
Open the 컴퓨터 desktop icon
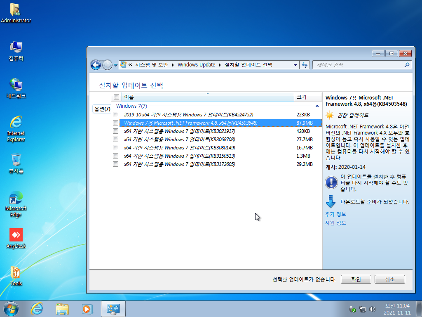pyautogui.click(x=16, y=51)
